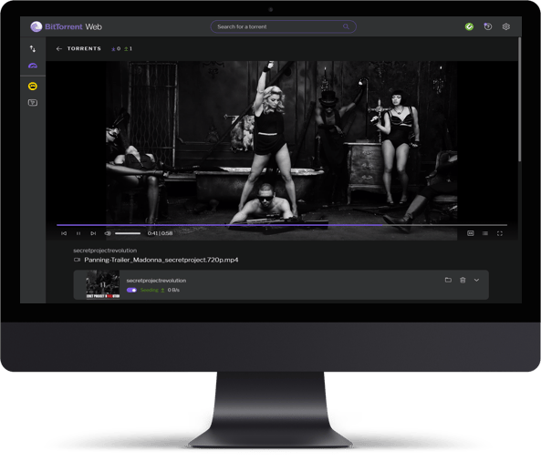Open the settings gear icon

(x=505, y=26)
